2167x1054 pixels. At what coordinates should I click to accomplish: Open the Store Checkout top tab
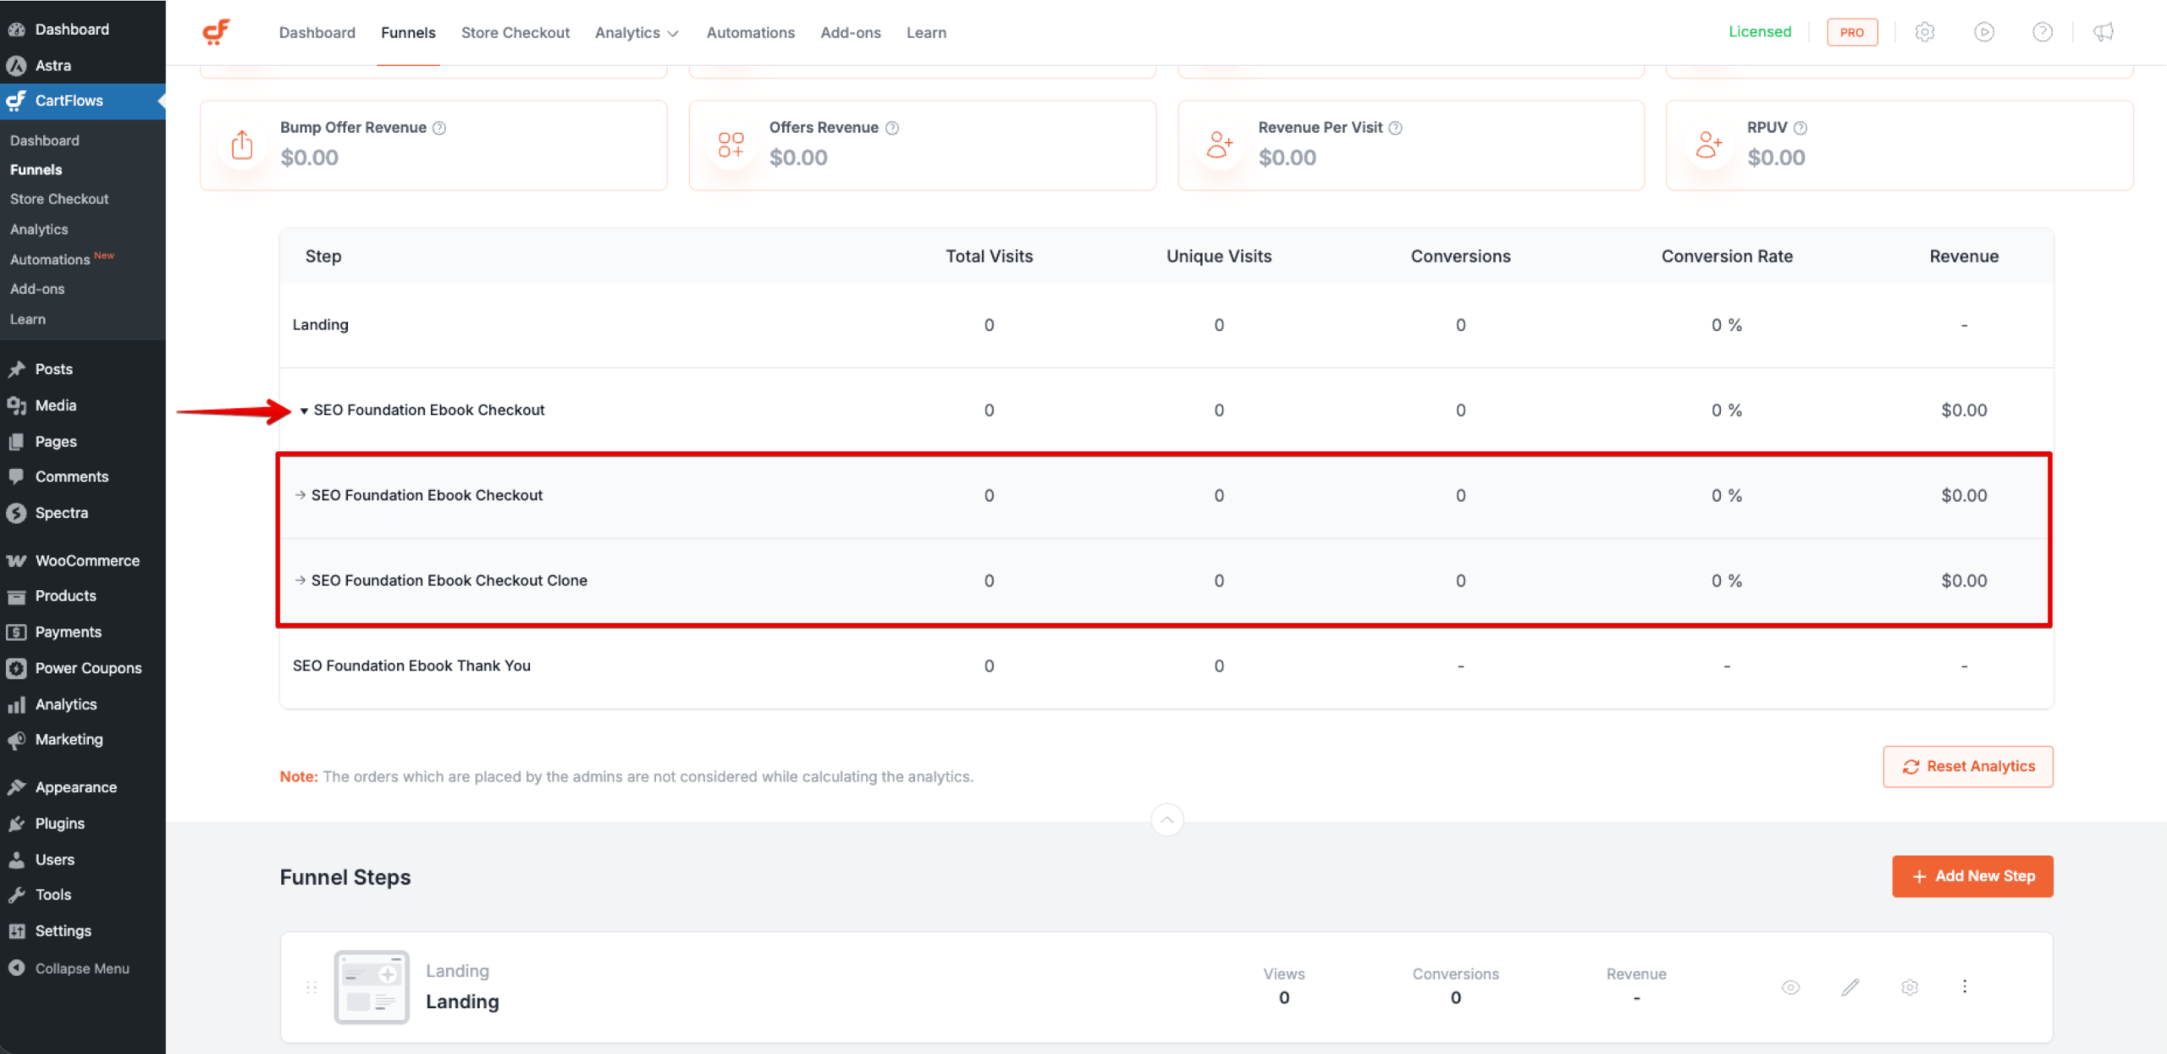(515, 33)
